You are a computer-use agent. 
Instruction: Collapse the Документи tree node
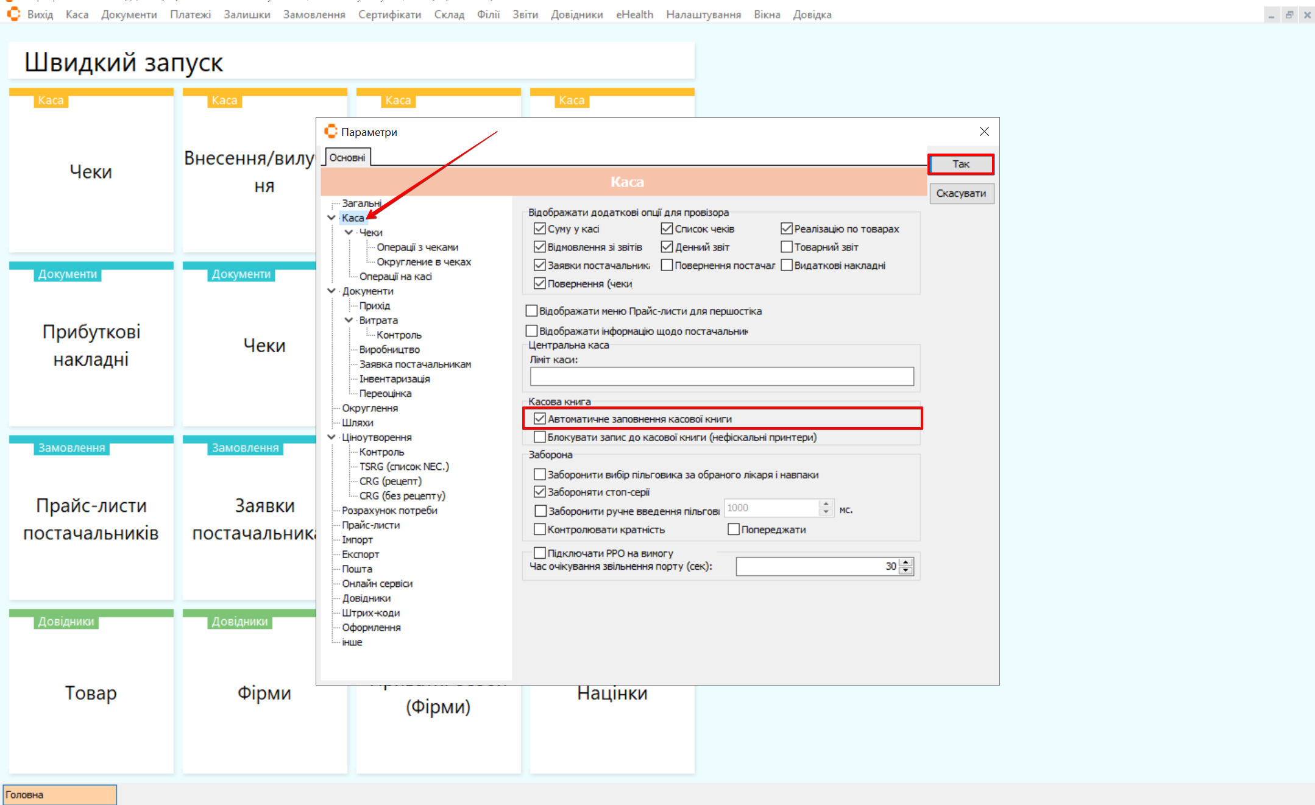coord(331,291)
